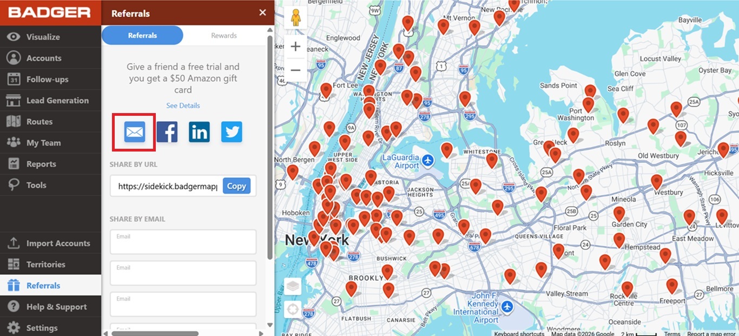Click the Visualize eye icon
The height and width of the screenshot is (336, 739).
click(x=14, y=37)
